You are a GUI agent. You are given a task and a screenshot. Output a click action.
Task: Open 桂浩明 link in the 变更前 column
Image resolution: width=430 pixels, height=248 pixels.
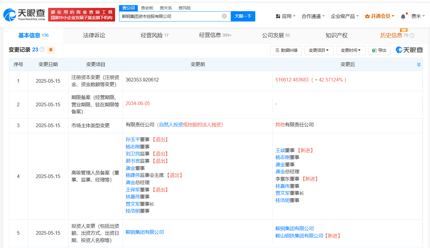coord(133,211)
